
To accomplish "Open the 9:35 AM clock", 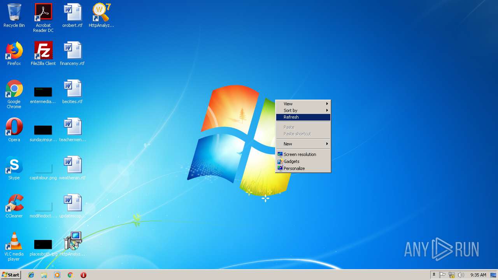I will [x=478, y=275].
